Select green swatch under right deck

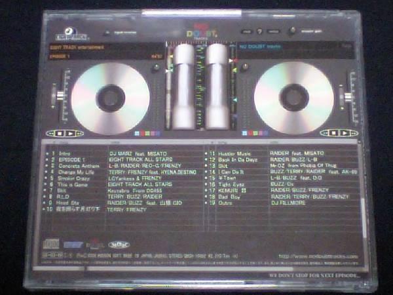[255, 133]
